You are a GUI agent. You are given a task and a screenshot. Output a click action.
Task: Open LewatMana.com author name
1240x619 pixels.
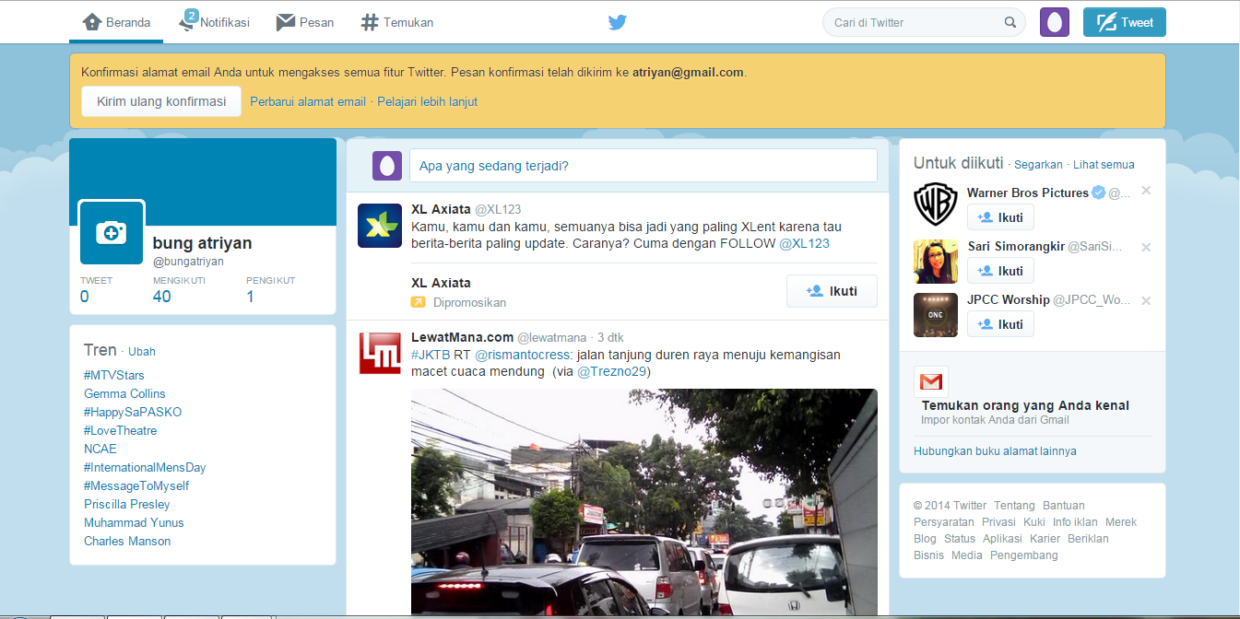[462, 338]
